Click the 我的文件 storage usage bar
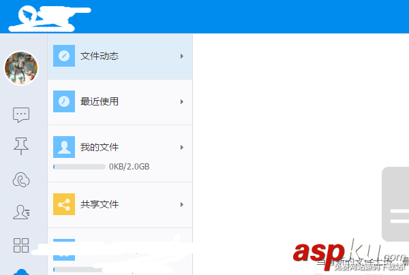The image size is (409, 275). coord(79,167)
